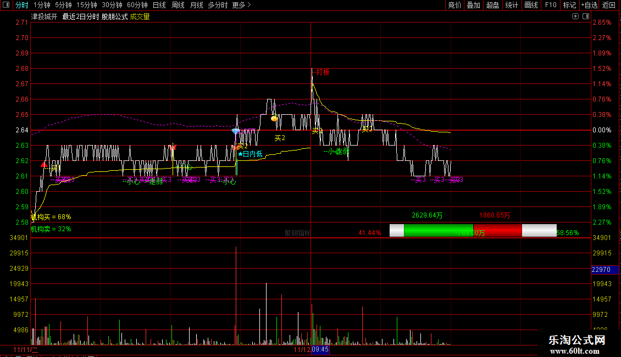The width and height of the screenshot is (621, 357).
Task: Click the orange ball signal icon
Action: (274, 118)
